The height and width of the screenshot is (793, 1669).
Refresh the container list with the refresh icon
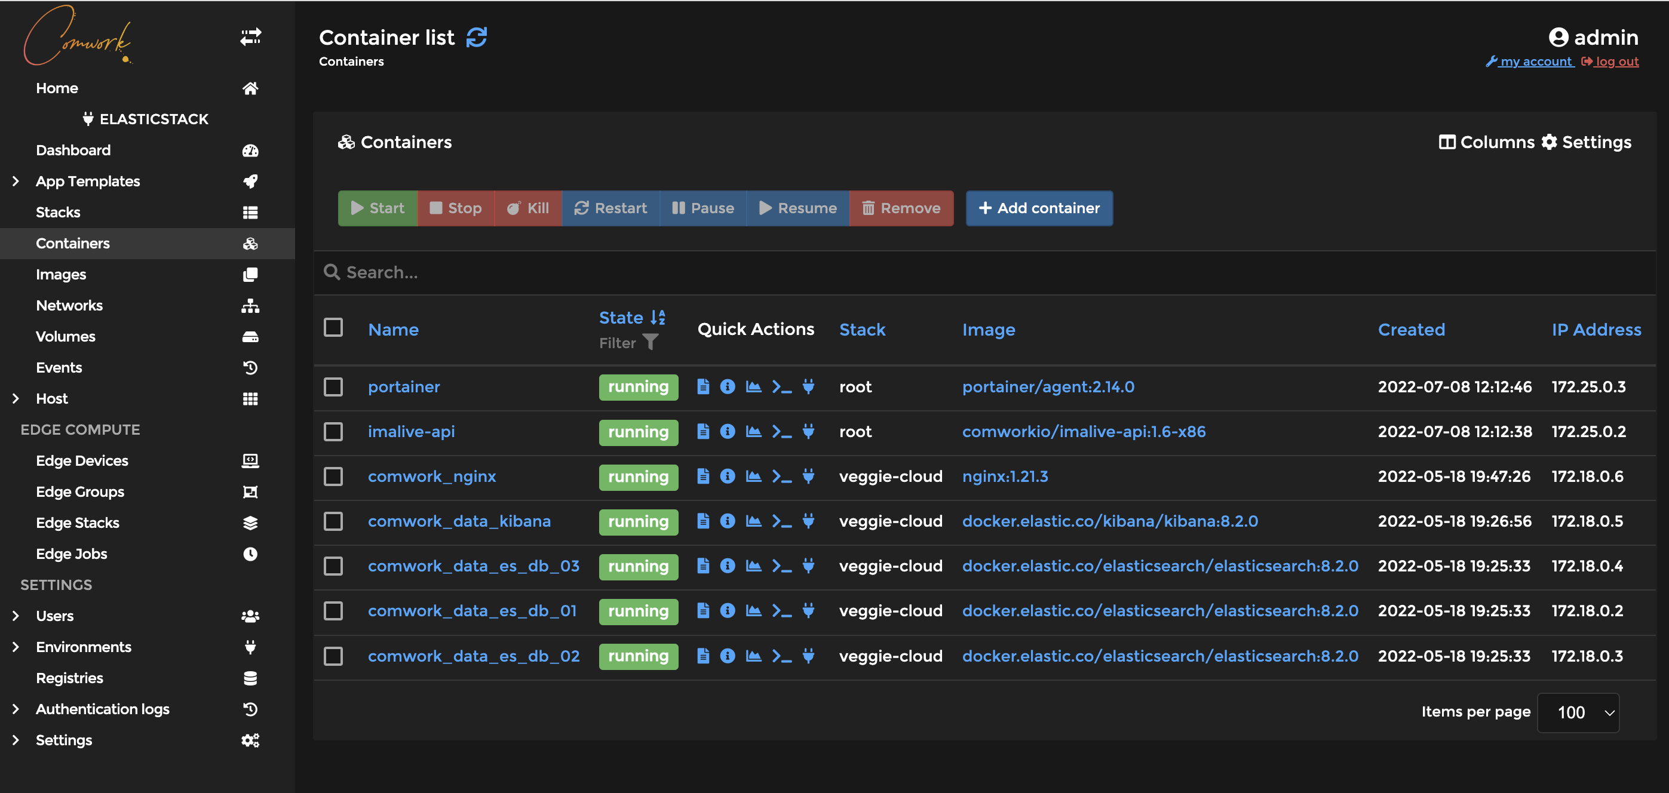(x=477, y=38)
